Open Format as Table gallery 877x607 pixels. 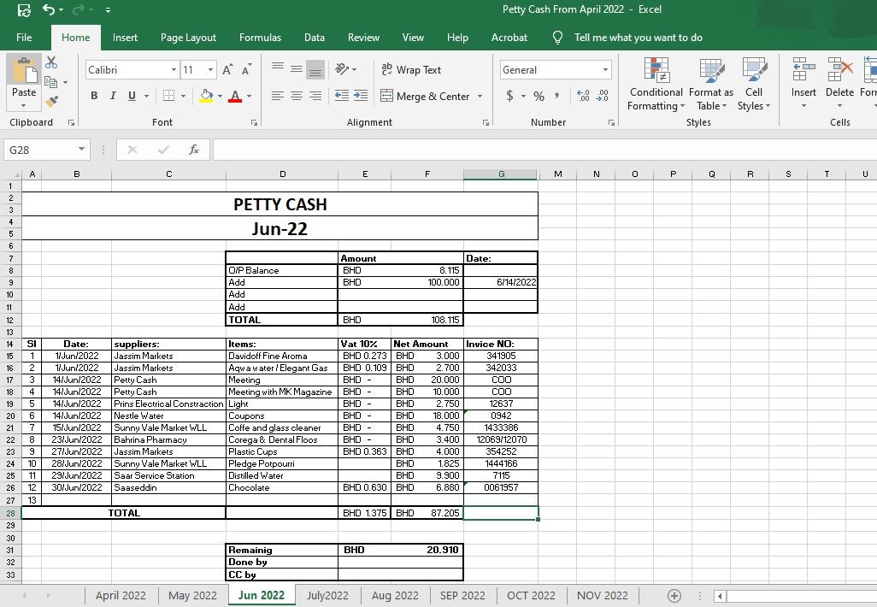711,84
